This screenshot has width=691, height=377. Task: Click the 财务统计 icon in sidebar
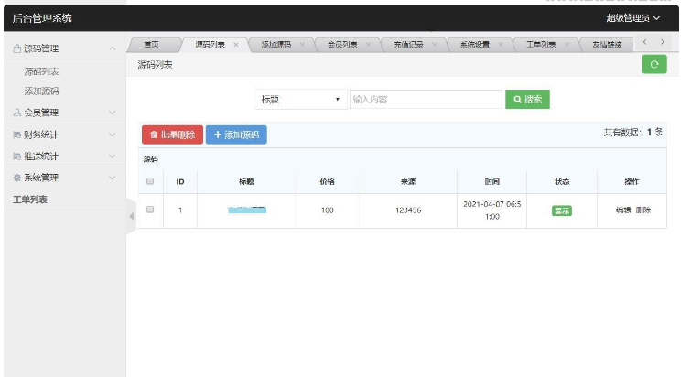[17, 135]
